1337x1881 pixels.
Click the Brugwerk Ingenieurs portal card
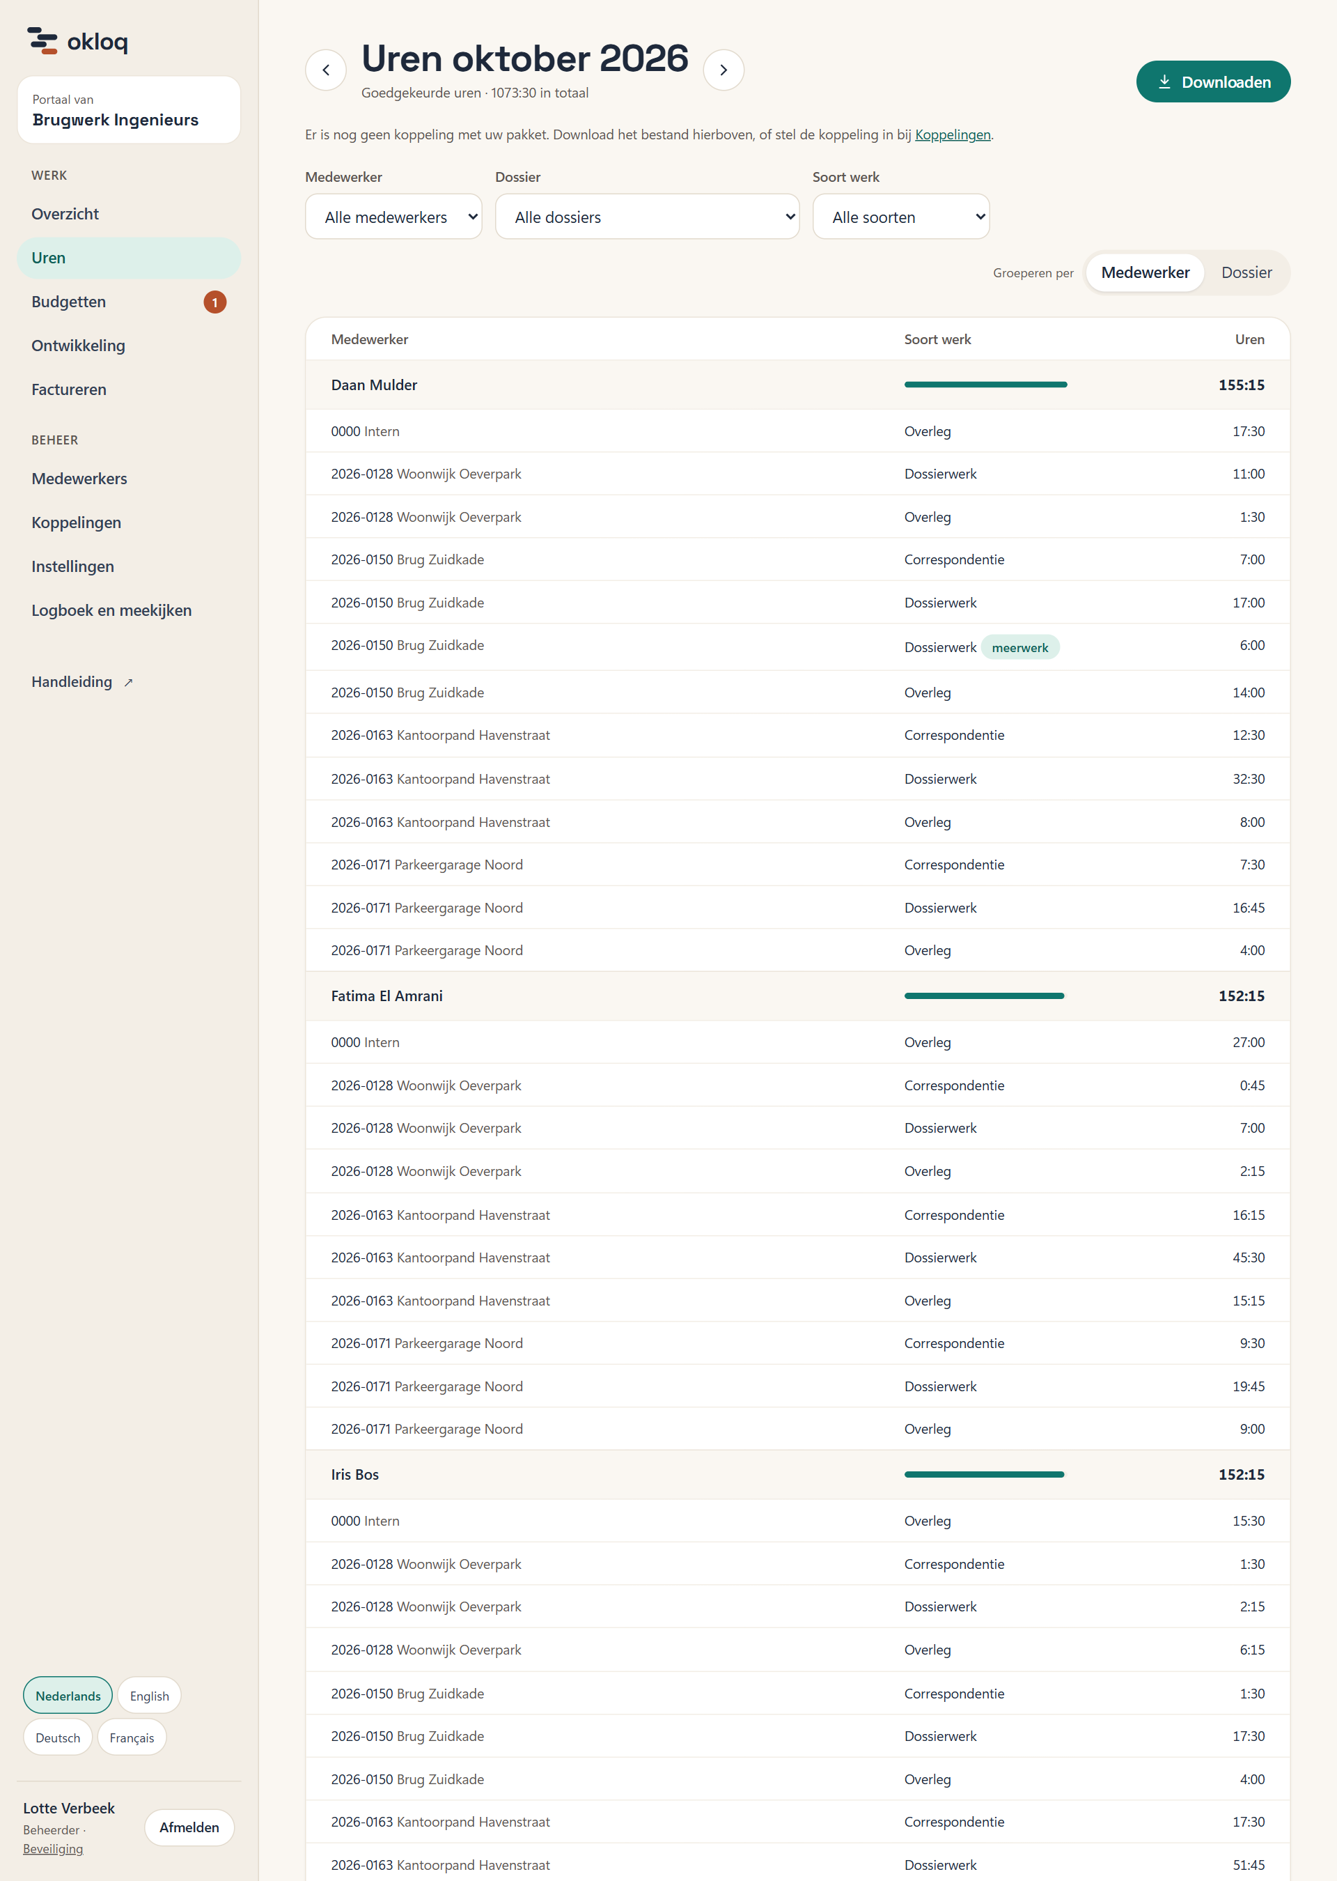128,109
